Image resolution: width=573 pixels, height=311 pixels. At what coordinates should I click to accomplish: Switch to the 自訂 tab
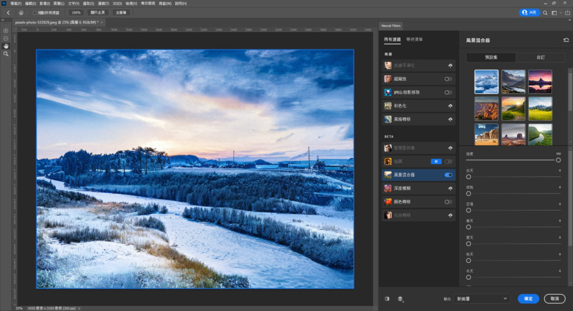541,57
